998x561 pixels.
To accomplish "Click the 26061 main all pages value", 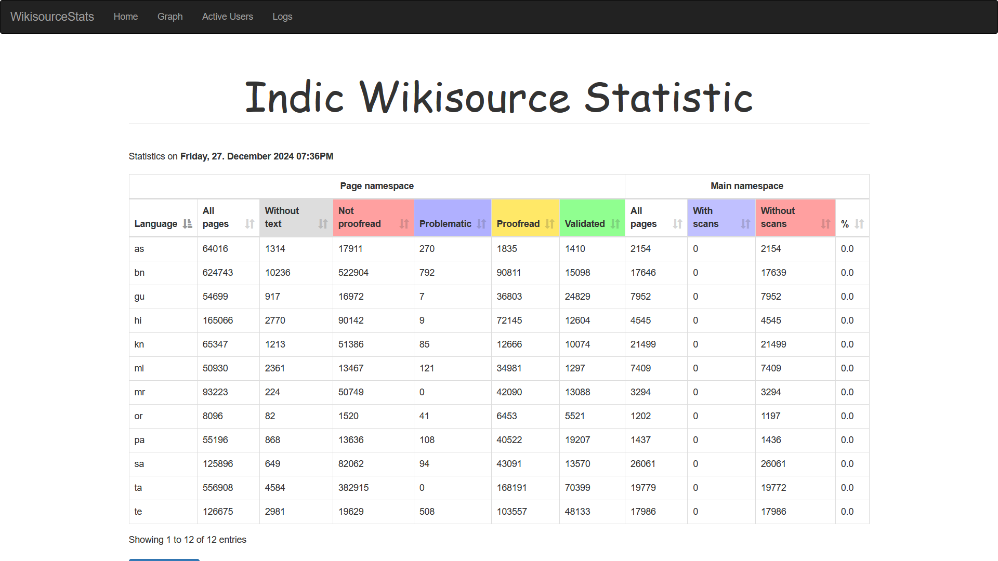I will point(643,464).
